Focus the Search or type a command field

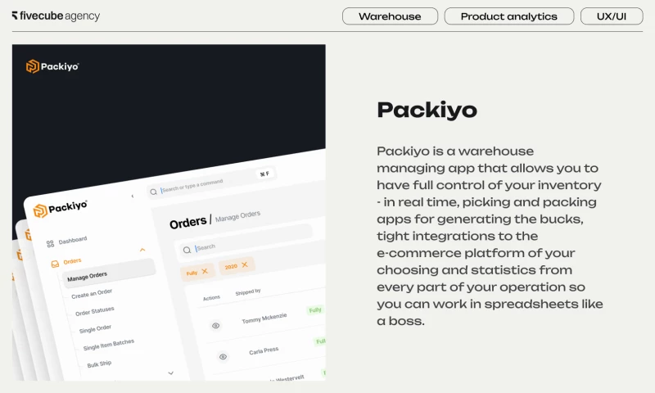(211, 183)
